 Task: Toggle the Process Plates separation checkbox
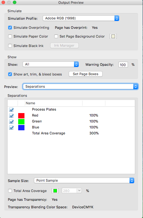click(x=11, y=110)
